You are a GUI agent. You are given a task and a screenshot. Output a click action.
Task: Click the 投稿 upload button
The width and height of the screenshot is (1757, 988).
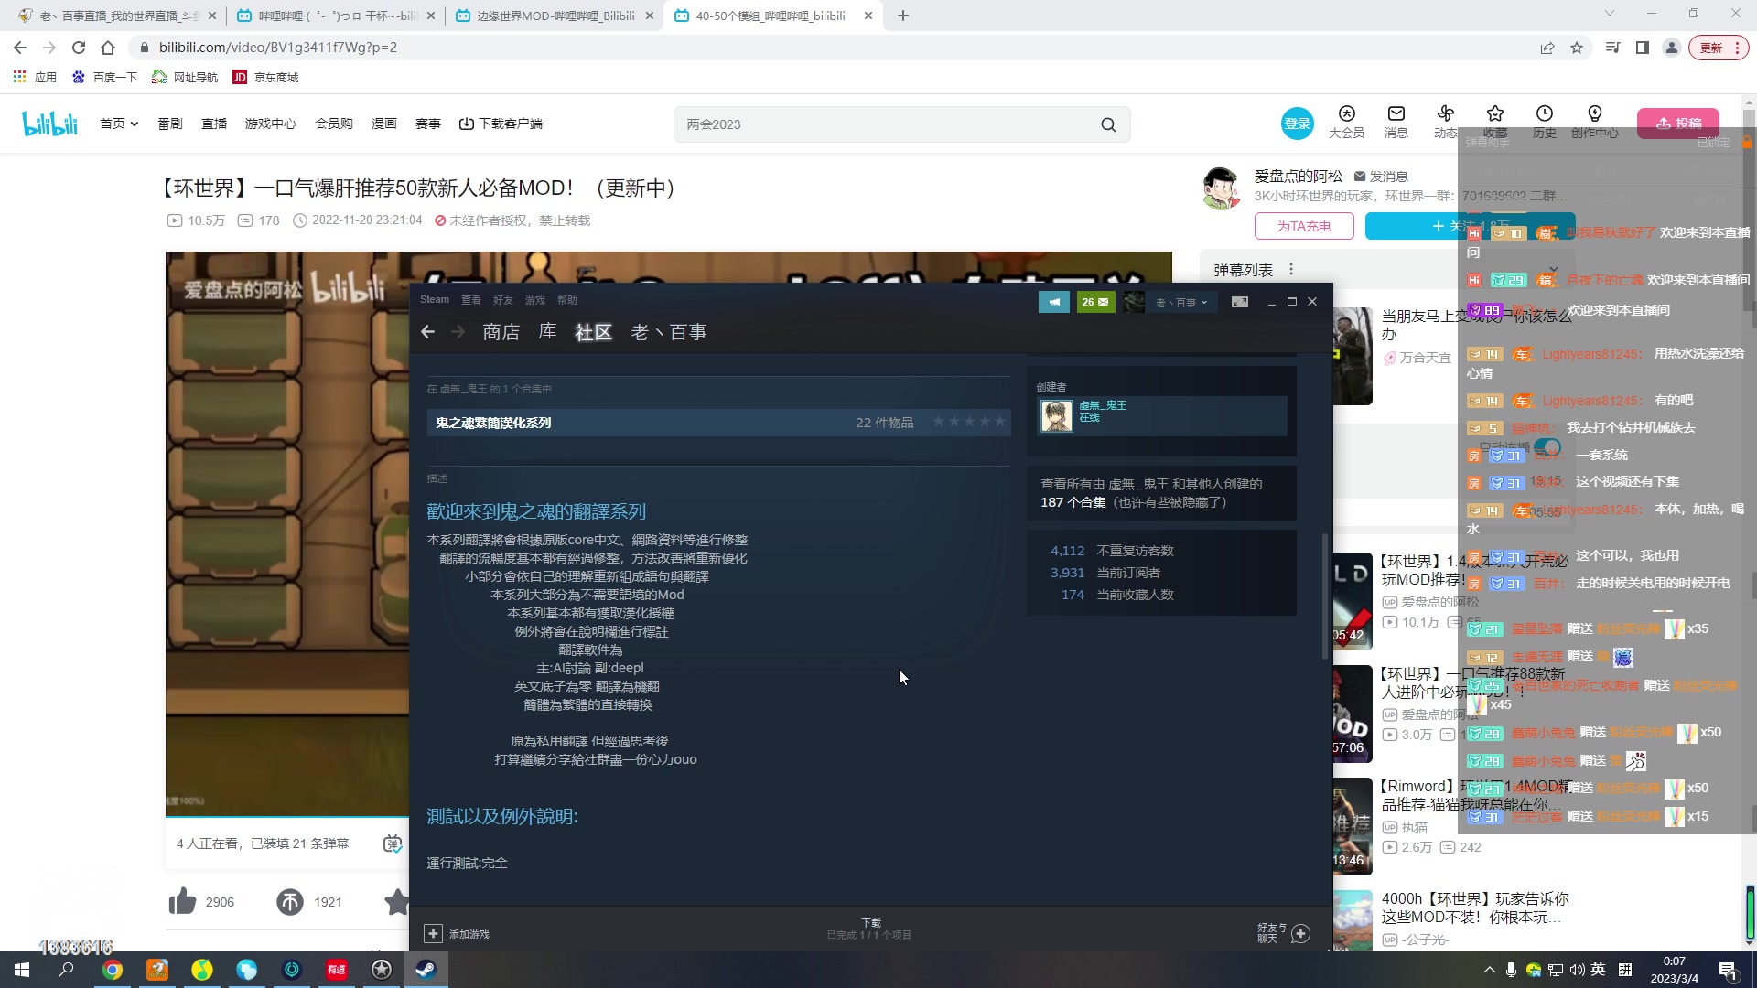(x=1678, y=123)
